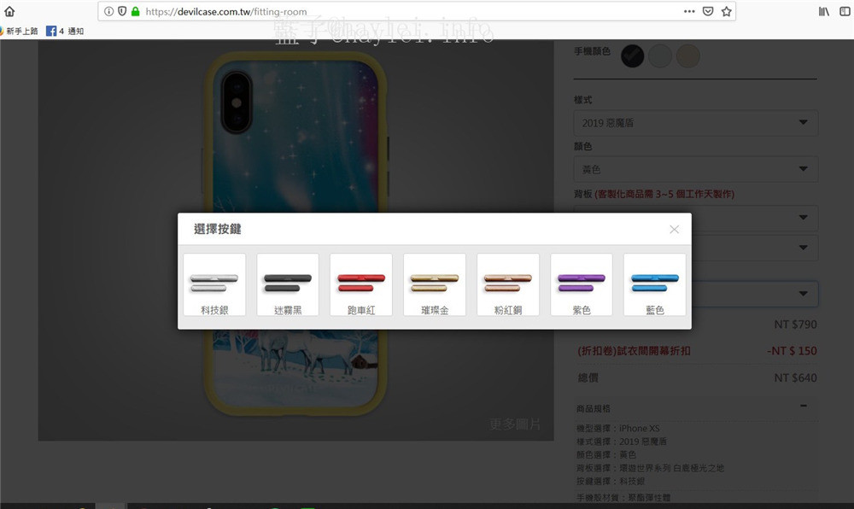Choose the 跑車紅 red button option

pyautogui.click(x=361, y=284)
